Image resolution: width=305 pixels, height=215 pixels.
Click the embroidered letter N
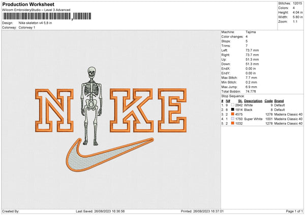54,110
